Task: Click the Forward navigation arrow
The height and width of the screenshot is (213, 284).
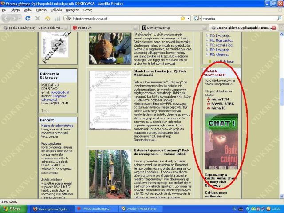Action: click(x=14, y=18)
